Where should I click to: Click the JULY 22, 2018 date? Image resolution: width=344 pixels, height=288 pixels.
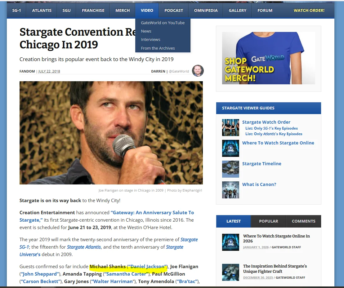[x=49, y=71]
